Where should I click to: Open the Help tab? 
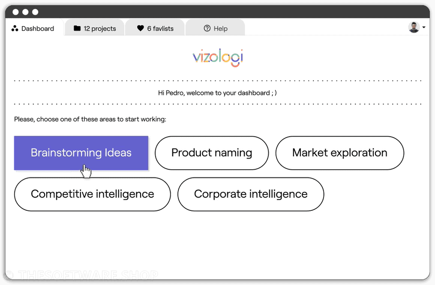(215, 27)
